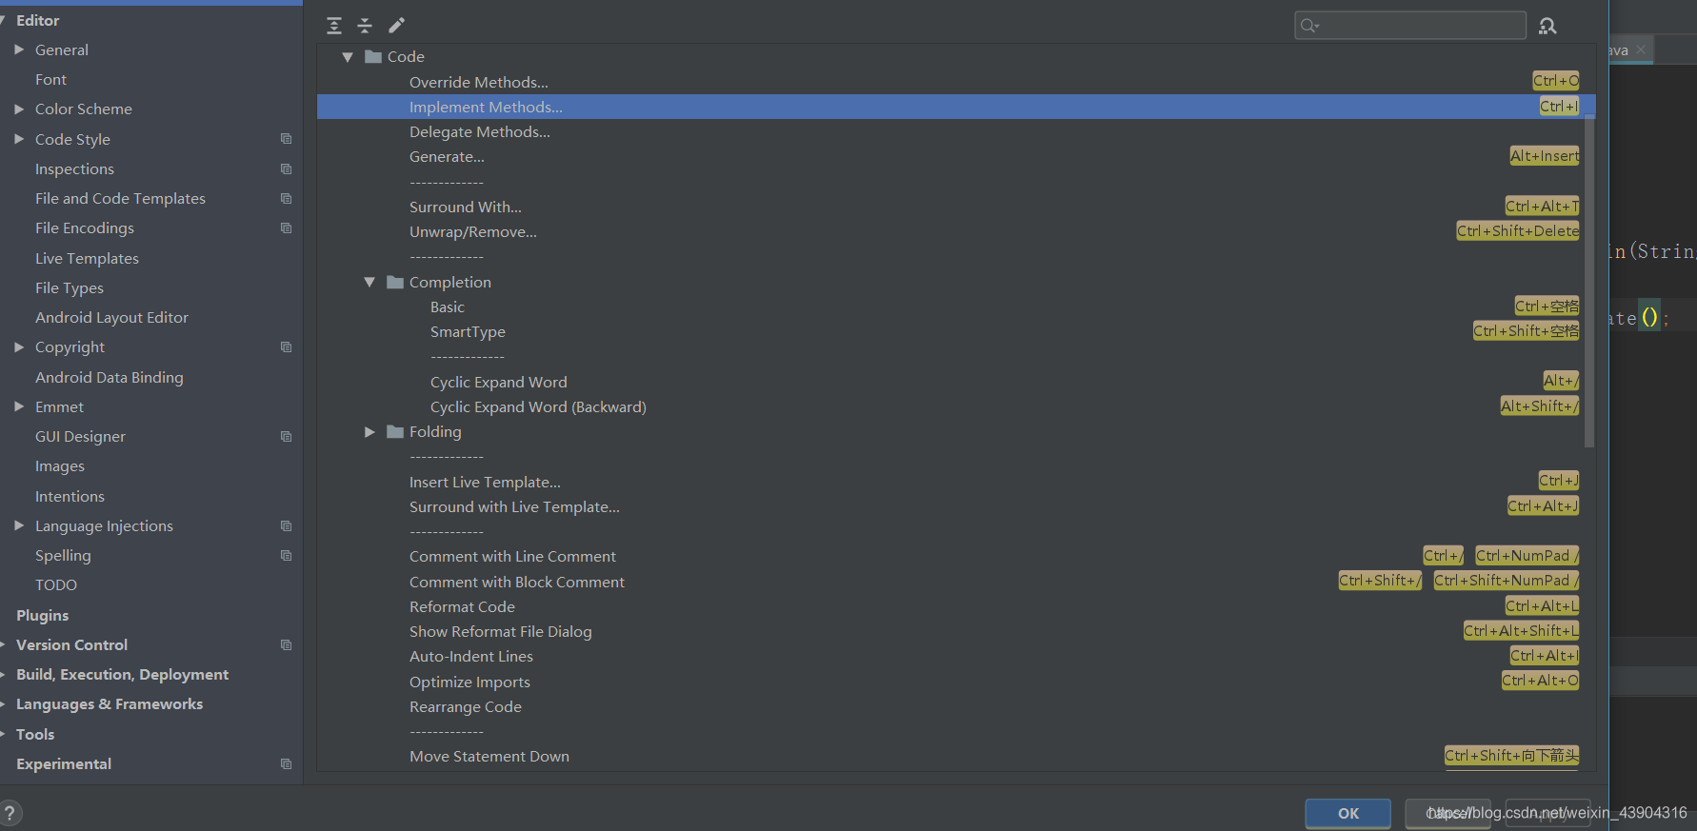Click the project-level icon beside Inspections
This screenshot has height=831, width=1697.
click(286, 168)
